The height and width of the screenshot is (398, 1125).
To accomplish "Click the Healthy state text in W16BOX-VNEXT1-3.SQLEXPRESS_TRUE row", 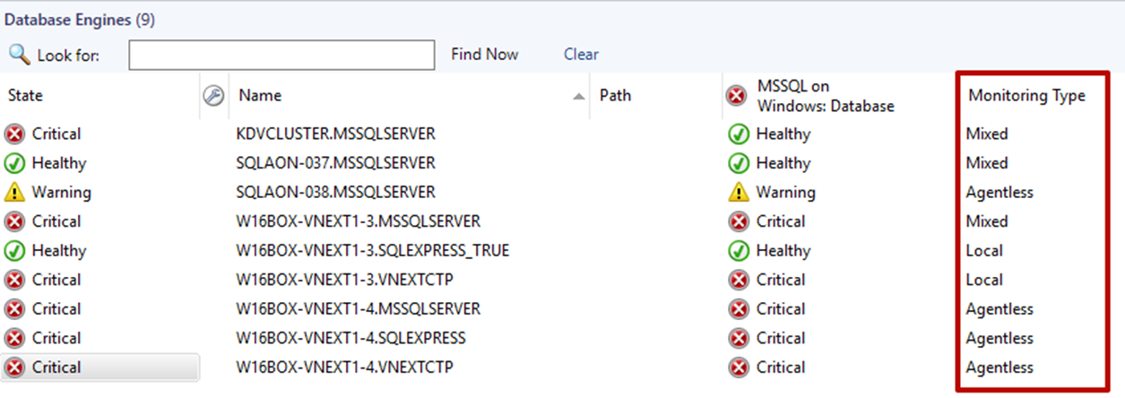I will pyautogui.click(x=59, y=251).
